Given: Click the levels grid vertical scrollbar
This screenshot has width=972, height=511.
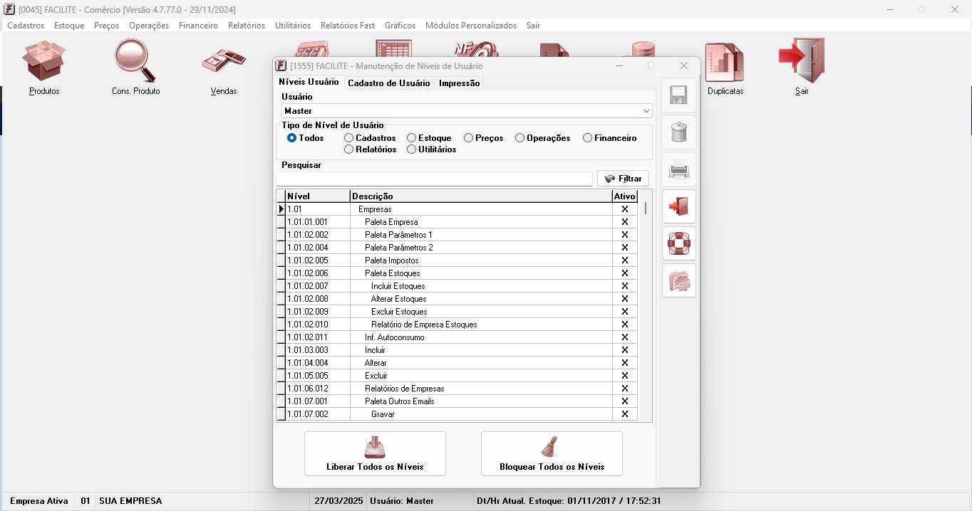Looking at the screenshot, I should point(646,305).
